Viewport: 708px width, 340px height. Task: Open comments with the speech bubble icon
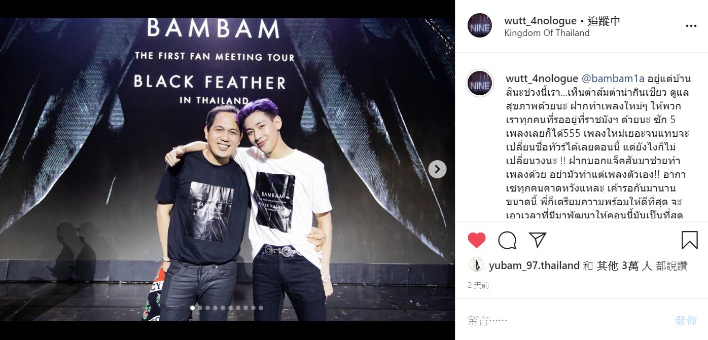pyautogui.click(x=507, y=240)
